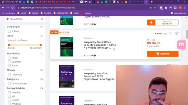The width and height of the screenshot is (188, 105).
Task: Open the tab search dropdown chevron
Action: 164,1
